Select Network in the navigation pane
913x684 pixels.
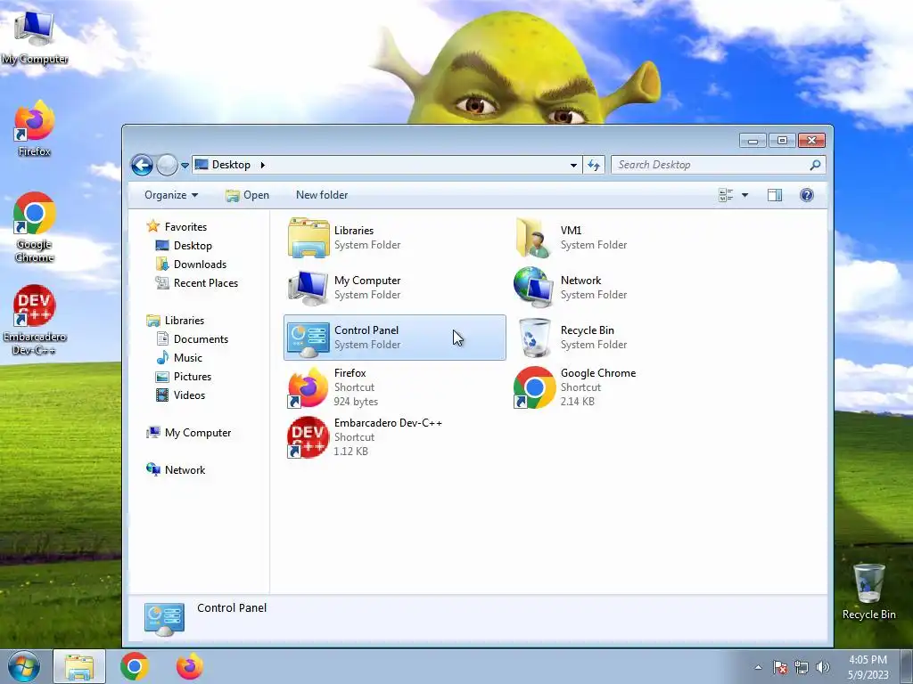[x=176, y=470]
